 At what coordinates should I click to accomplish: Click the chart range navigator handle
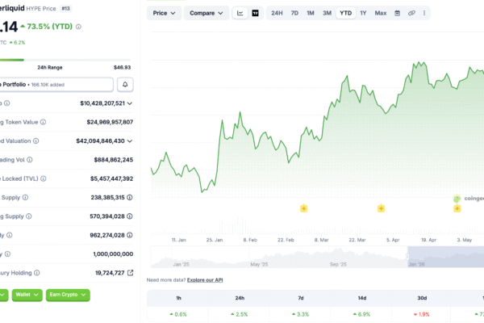point(407,257)
